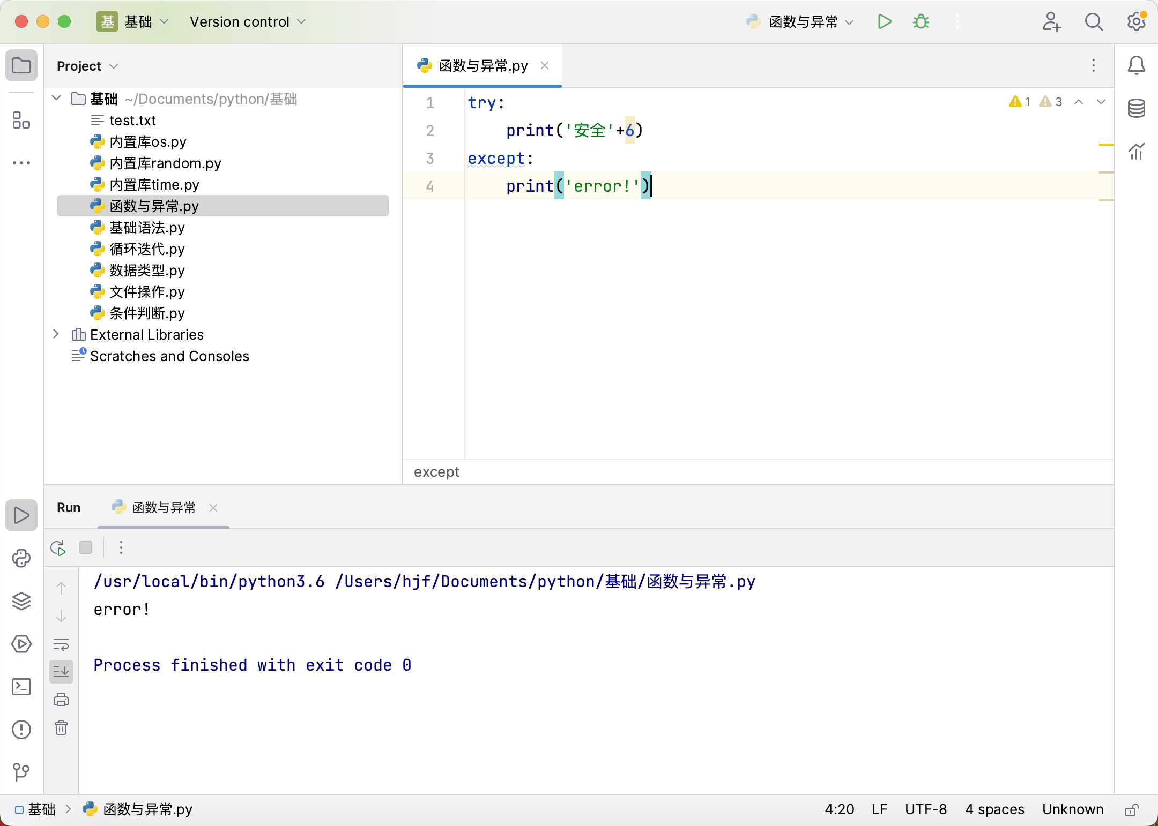
Task: Collapse the 基础 project root folder
Action: click(x=56, y=99)
